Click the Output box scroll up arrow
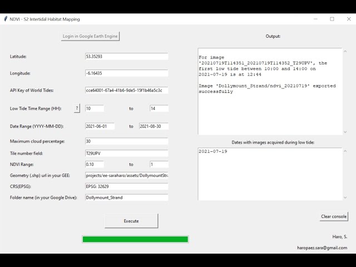This screenshot has width=356, height=267. 345,51
